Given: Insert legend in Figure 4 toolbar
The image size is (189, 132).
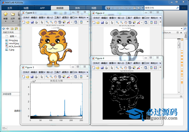Looking at the screenshot, I should 155,68.
